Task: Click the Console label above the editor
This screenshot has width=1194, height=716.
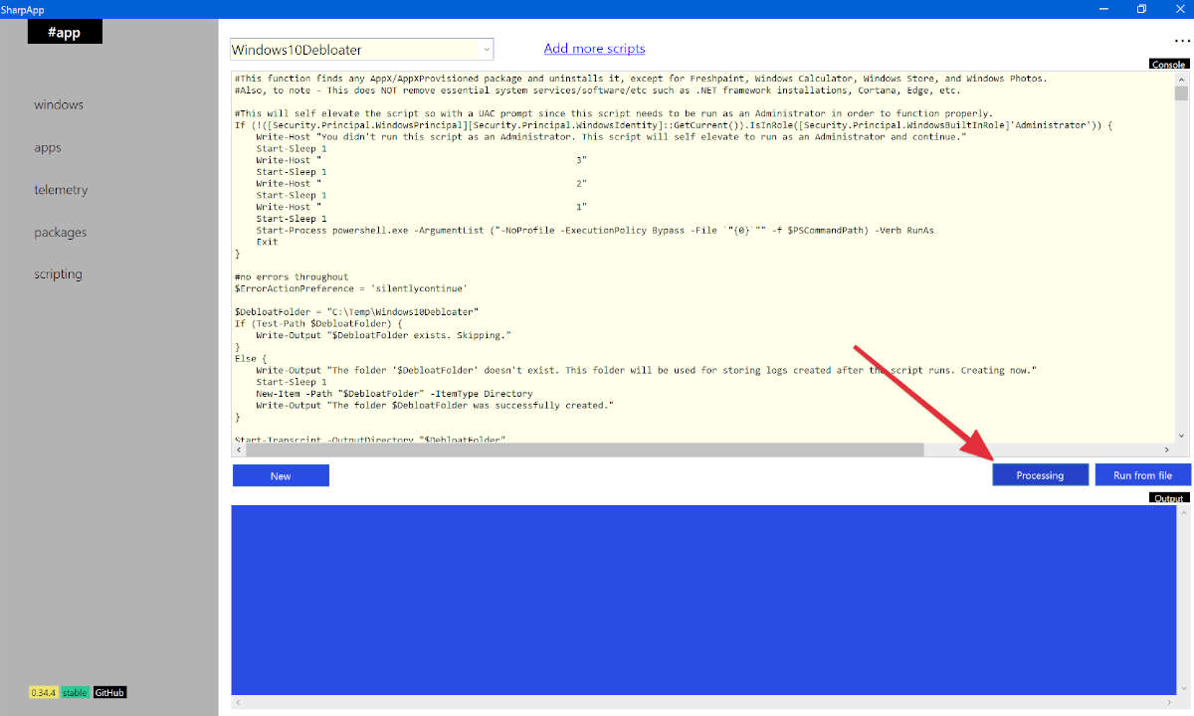Action: [x=1168, y=64]
